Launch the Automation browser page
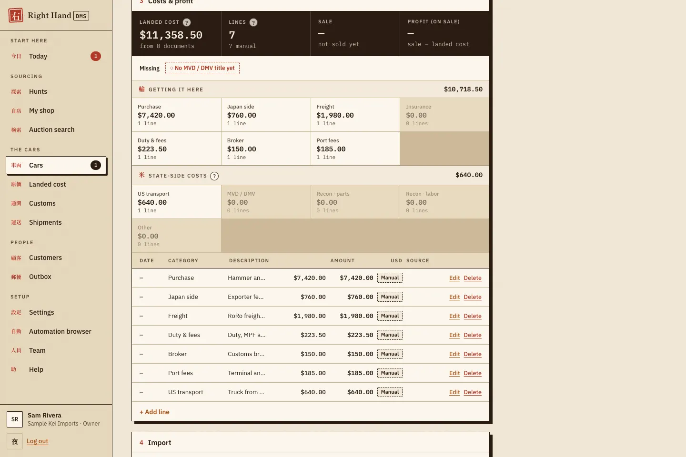686x457 pixels. pyautogui.click(x=56, y=331)
